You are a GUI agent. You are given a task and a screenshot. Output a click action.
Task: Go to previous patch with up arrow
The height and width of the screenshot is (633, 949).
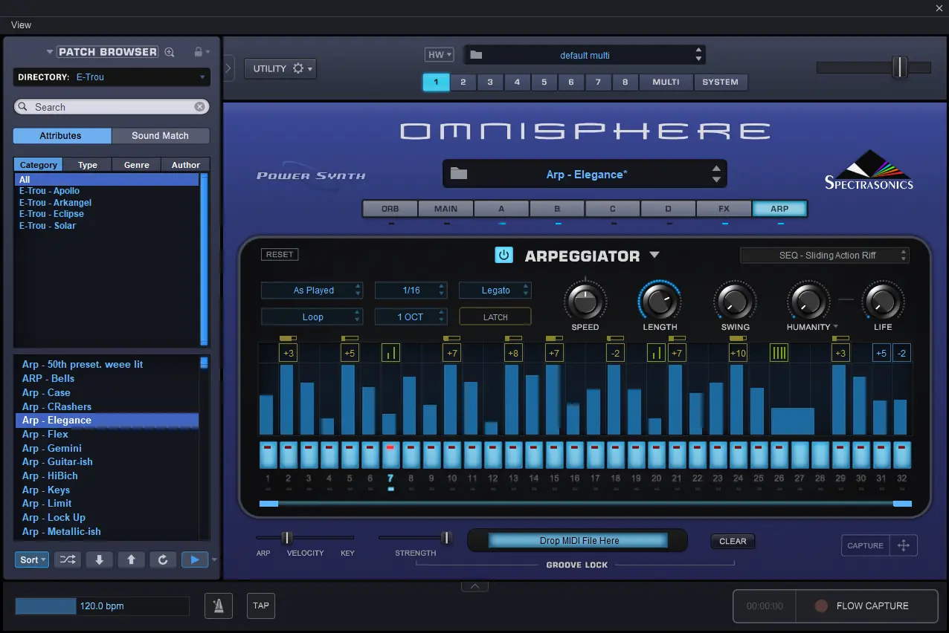coord(131,559)
